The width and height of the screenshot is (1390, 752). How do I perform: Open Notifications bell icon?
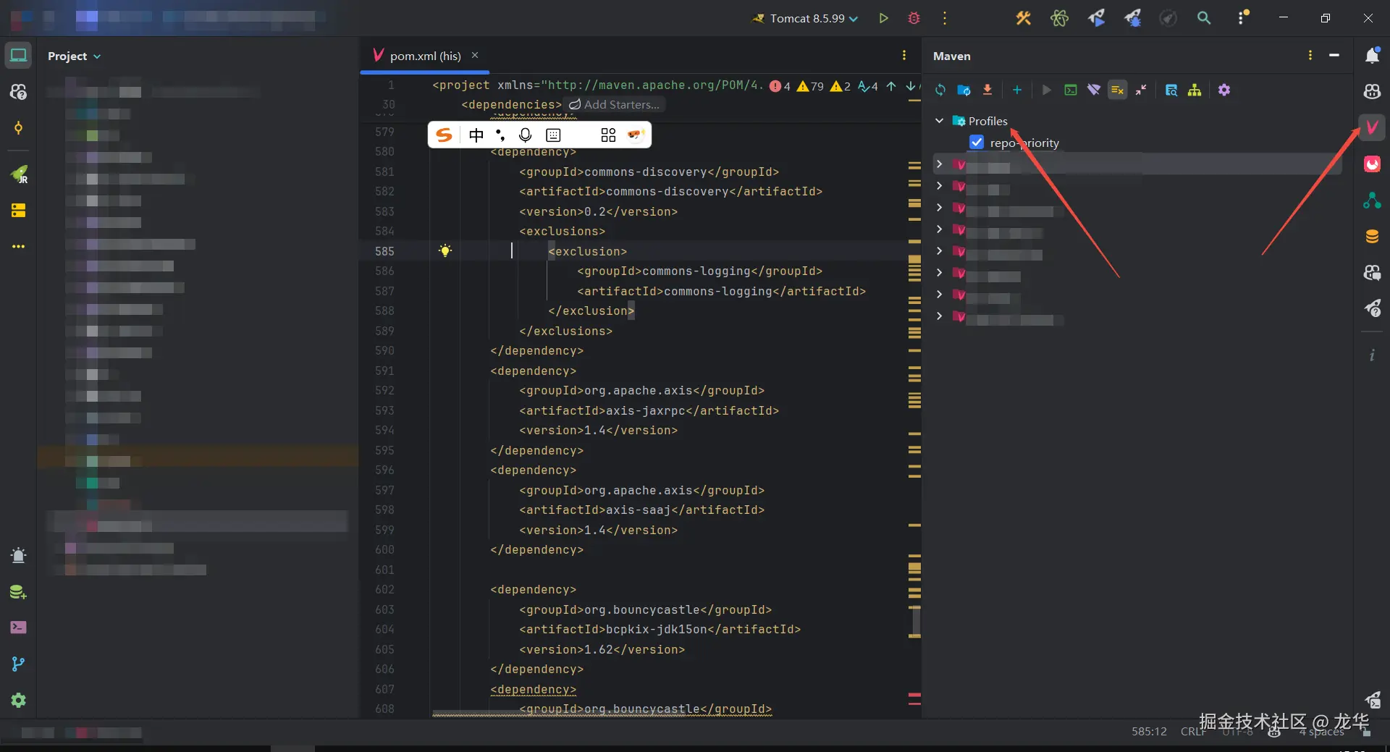click(1372, 56)
